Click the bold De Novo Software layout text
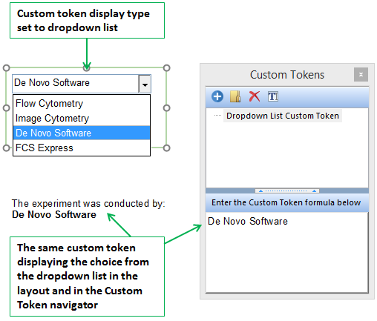Image resolution: width=377 pixels, height=321 pixels. [54, 214]
